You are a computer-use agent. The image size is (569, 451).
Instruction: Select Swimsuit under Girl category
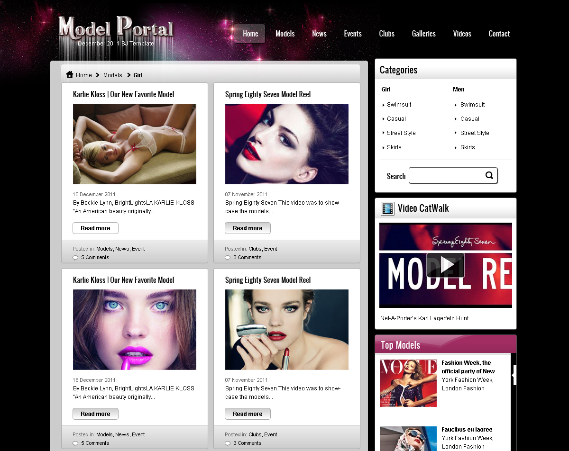(399, 105)
